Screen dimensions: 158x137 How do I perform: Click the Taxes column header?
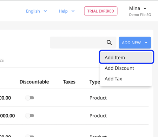point(69,82)
